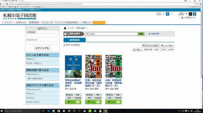
Task: Click the zoom magnifier icon in address bar
Action: [x=195, y=4]
